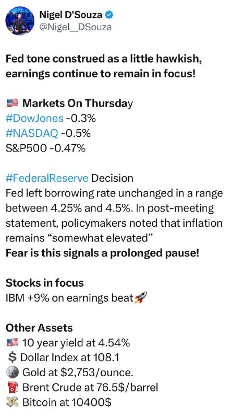243x418 pixels.
Task: Open the #DowJones hashtag
Action: tap(34, 118)
